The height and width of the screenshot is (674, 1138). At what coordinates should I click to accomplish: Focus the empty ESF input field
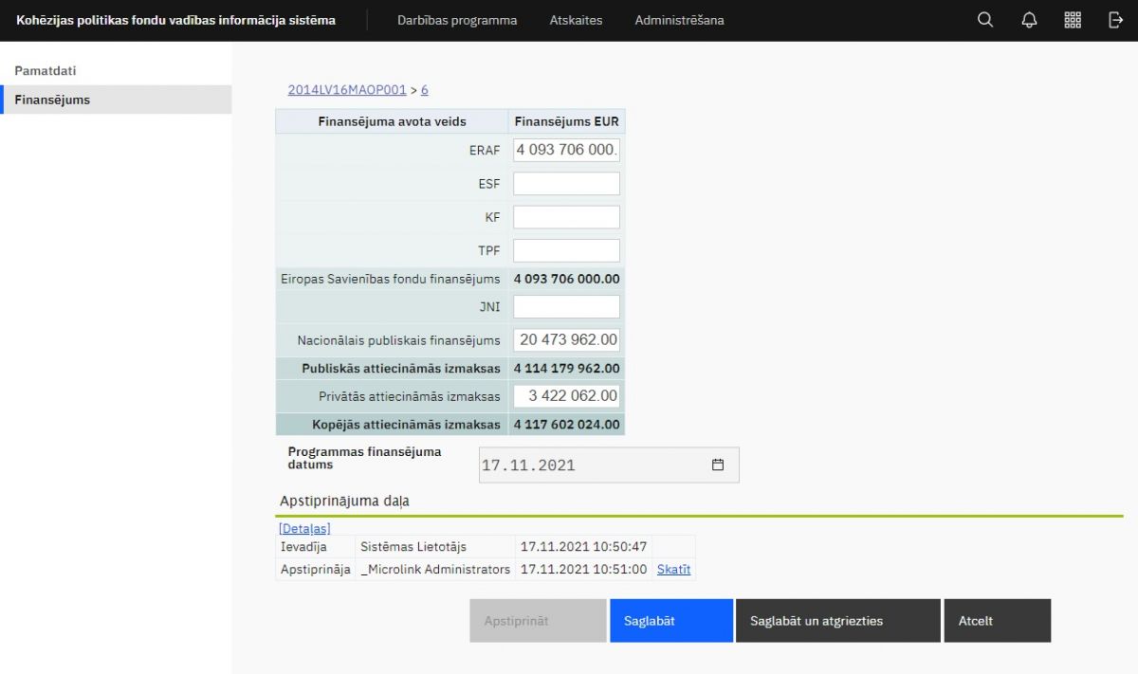pyautogui.click(x=566, y=184)
